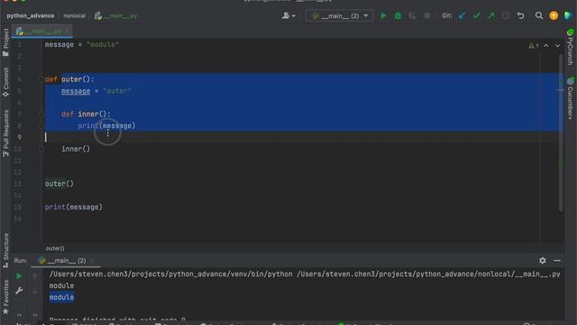Open the Pull Requests tool window

coord(5,134)
